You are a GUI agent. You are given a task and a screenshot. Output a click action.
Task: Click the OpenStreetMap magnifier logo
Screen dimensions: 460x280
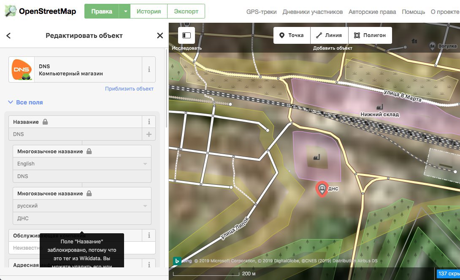coord(11,11)
